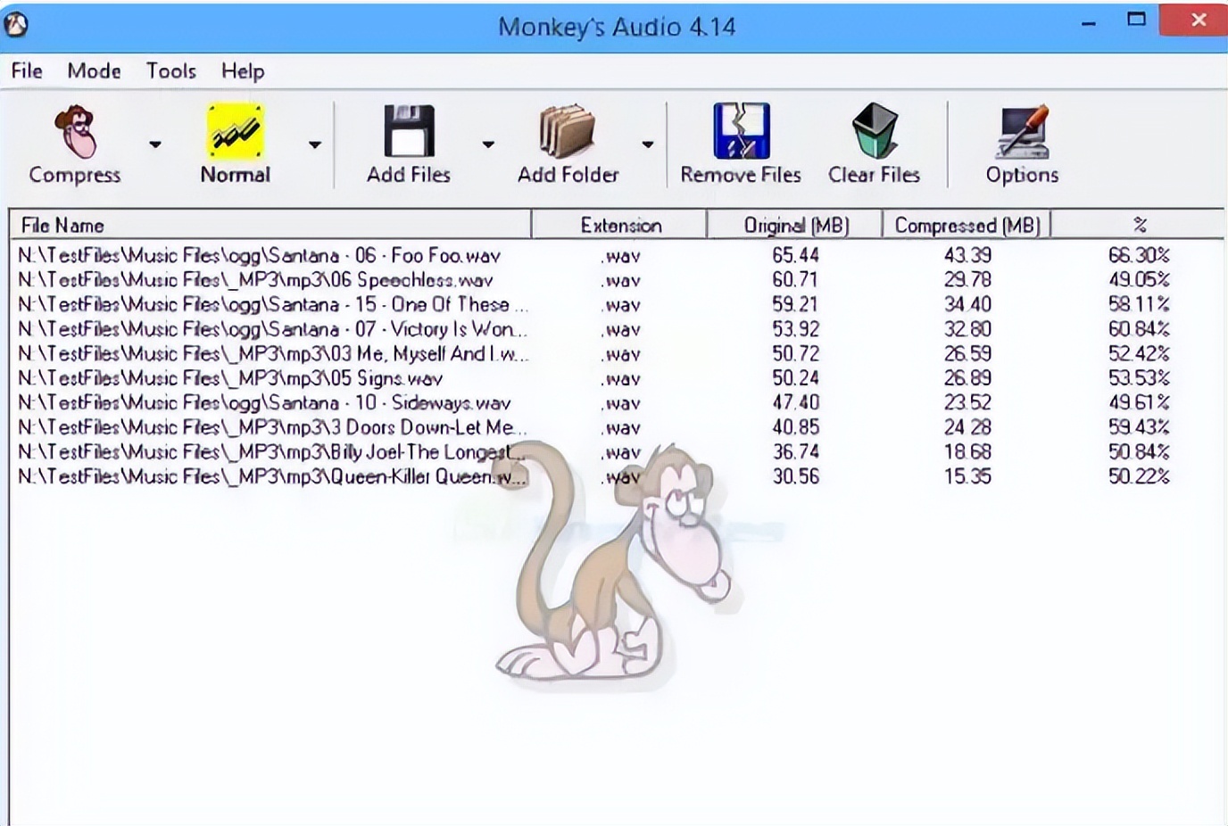1228x826 pixels.
Task: Select the Santana - 06 - Foo Foo.wav row
Action: pyautogui.click(x=259, y=256)
